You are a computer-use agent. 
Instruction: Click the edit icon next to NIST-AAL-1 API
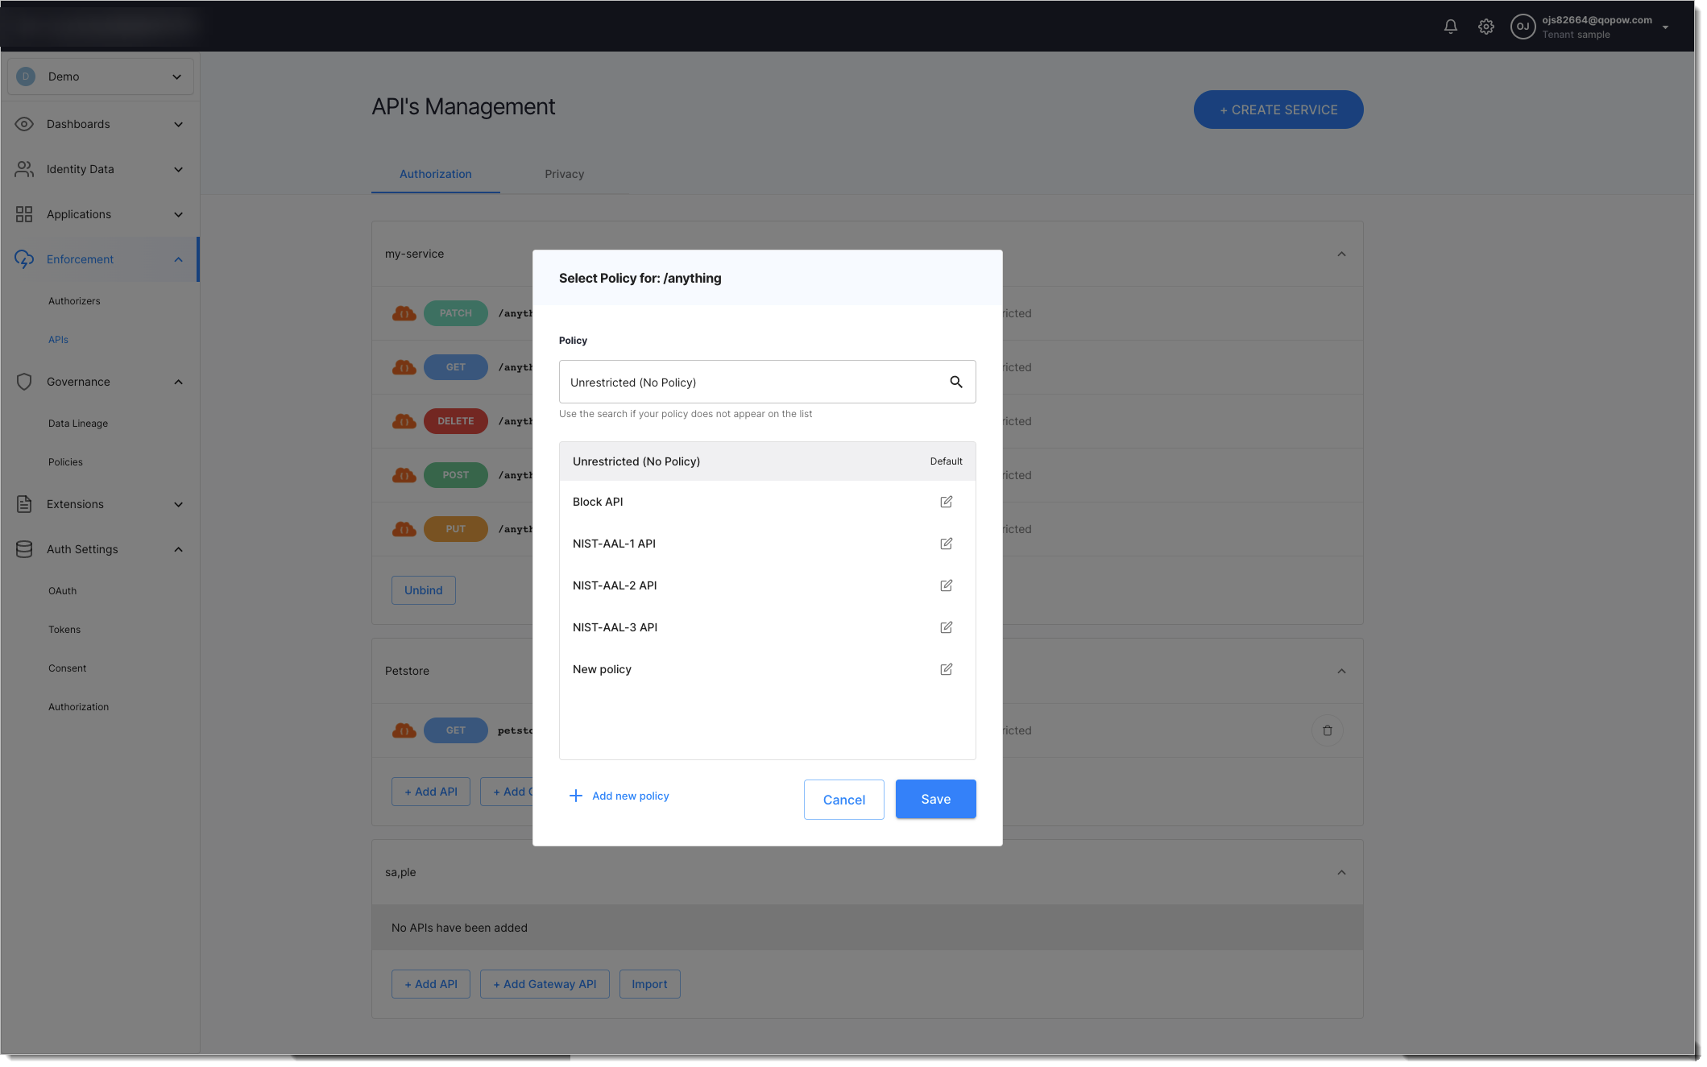pos(947,544)
